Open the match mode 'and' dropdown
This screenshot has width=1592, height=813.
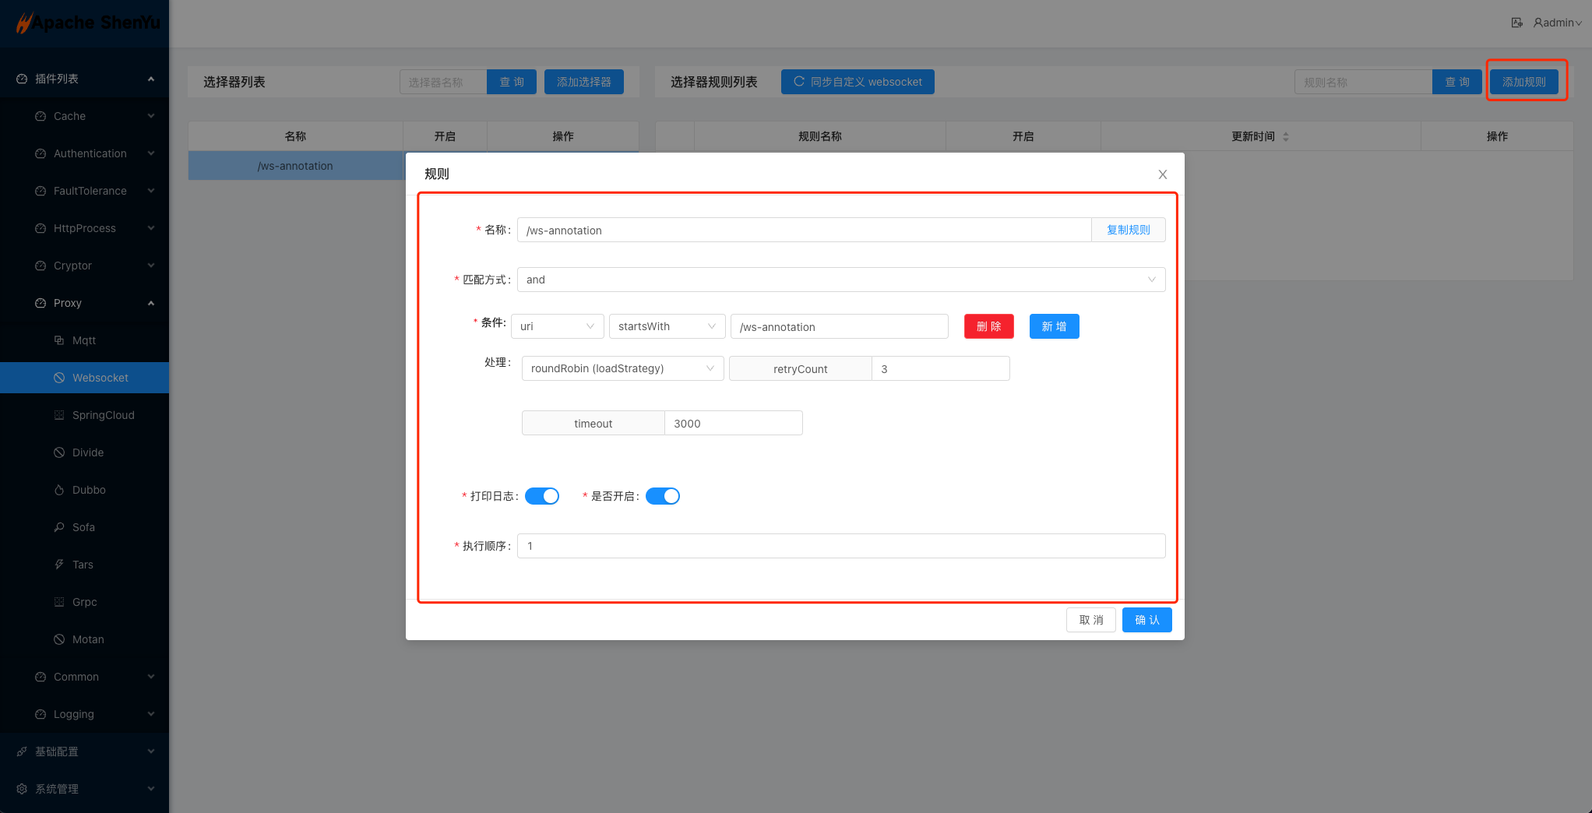(x=840, y=280)
